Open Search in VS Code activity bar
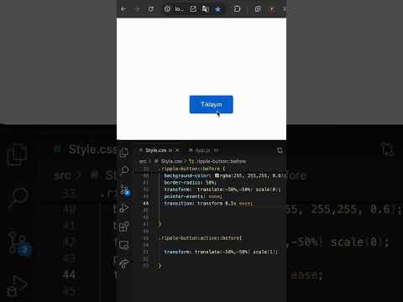 (124, 170)
